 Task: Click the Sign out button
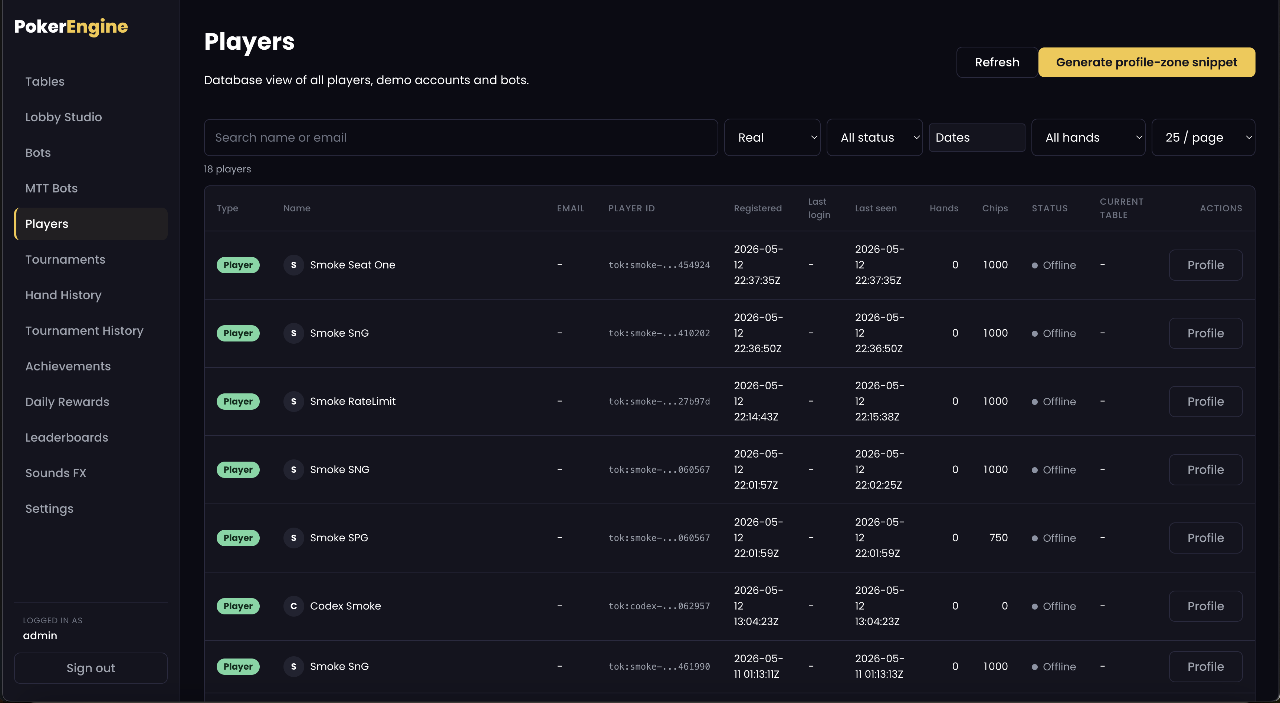pos(91,668)
